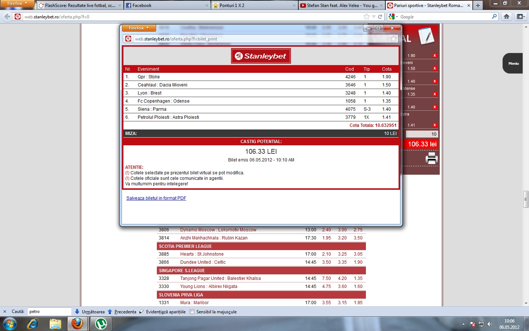This screenshot has height=331, width=529.
Task: Toggle Evidențiază aparițiile highlight
Action: (162, 312)
